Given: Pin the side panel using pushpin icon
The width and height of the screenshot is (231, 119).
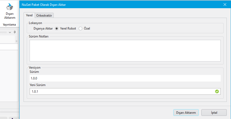Looking at the screenshot, I should 15,32.
